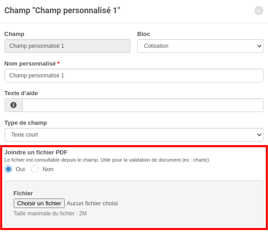Click the Nom personnalisé label
The image size is (268, 234).
coord(30,63)
